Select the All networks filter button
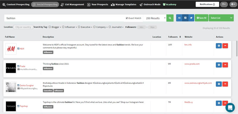238x114 pixels. click(179, 18)
